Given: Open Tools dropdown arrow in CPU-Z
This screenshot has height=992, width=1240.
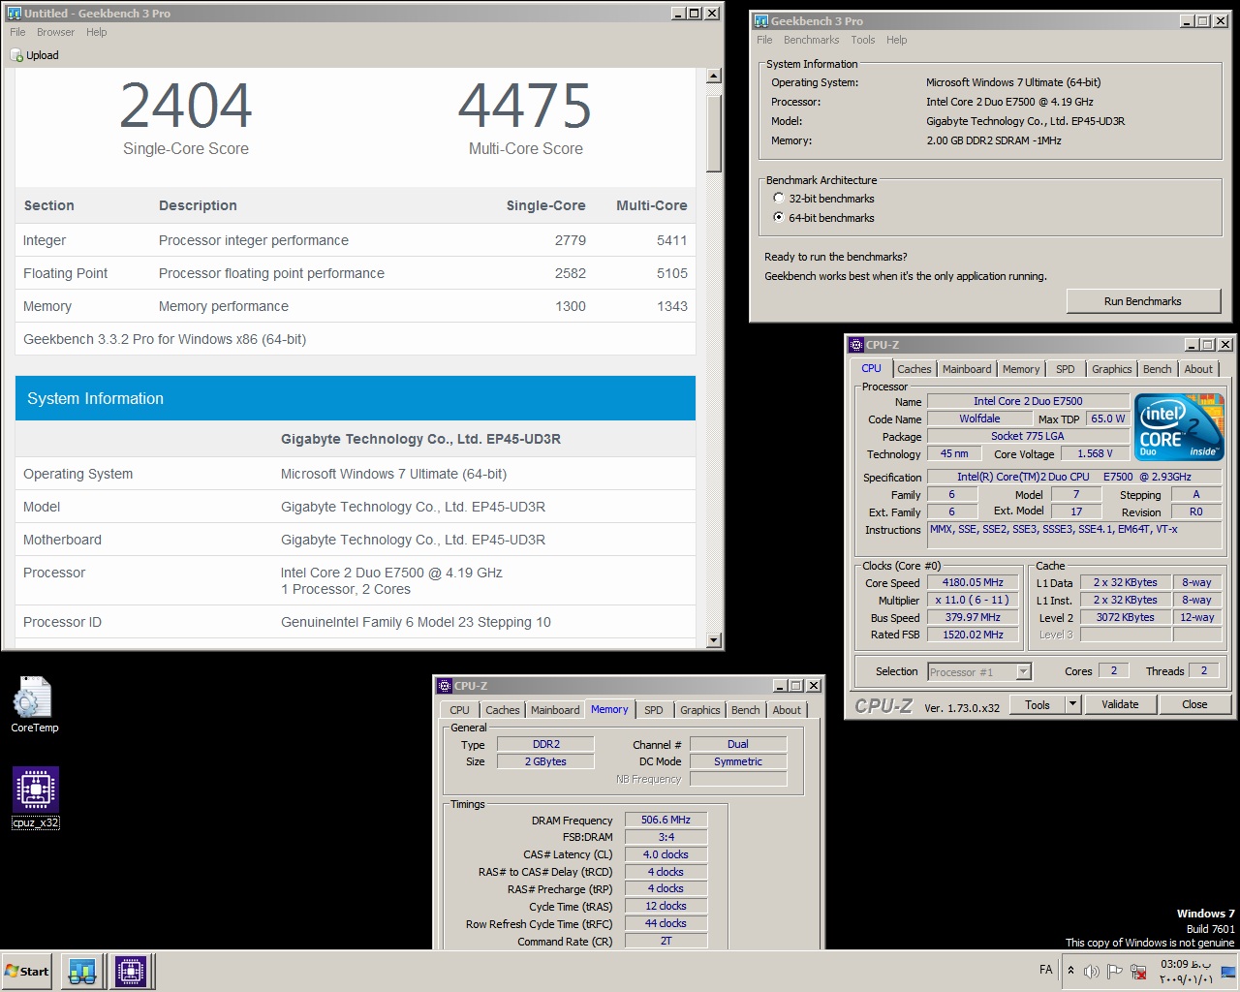Looking at the screenshot, I should [1073, 704].
